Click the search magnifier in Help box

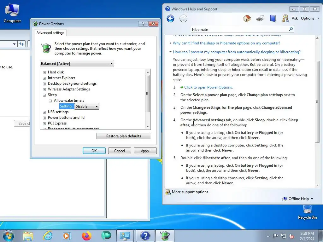coord(291,29)
